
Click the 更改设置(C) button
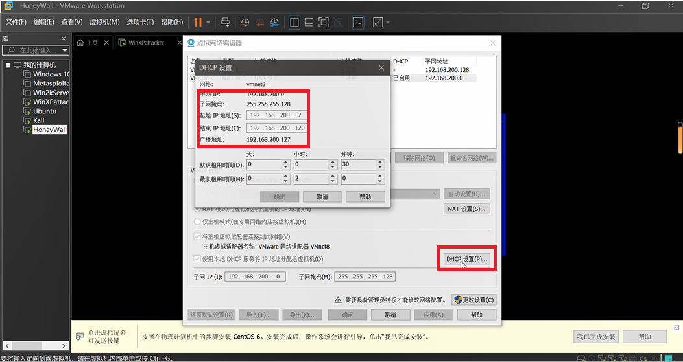[x=474, y=300]
